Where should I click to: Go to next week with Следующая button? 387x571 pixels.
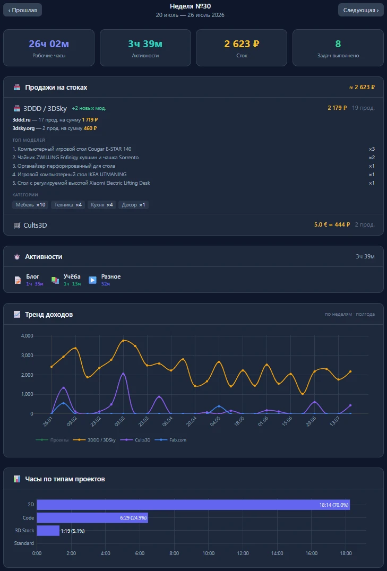(x=361, y=10)
